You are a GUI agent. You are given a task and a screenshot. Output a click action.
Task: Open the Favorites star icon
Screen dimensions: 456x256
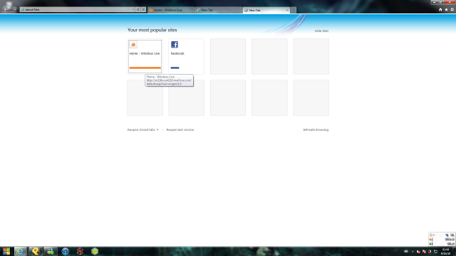coord(447,9)
